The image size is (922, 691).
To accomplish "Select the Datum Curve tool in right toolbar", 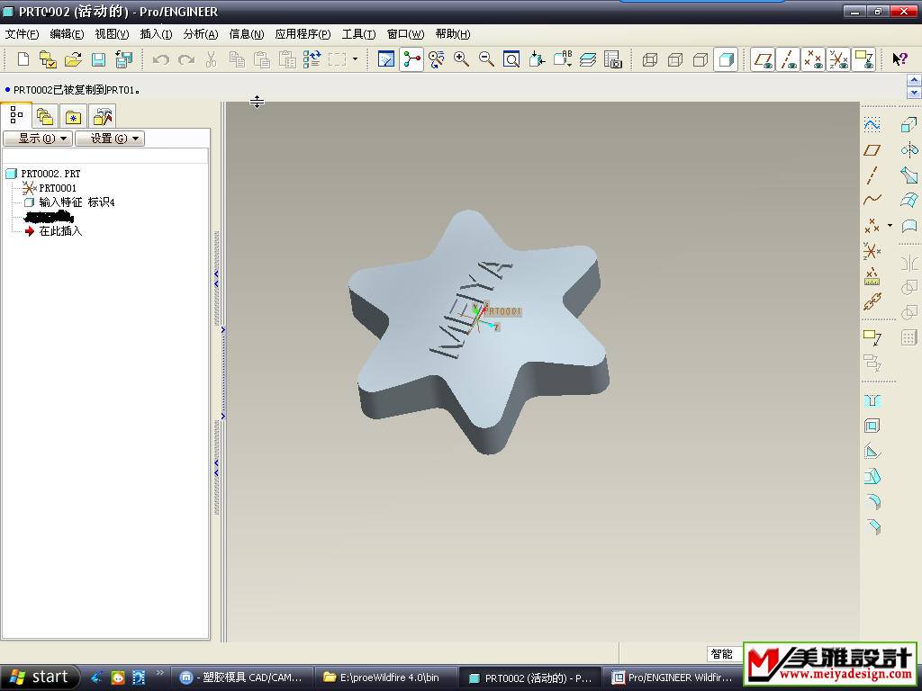I will (872, 200).
